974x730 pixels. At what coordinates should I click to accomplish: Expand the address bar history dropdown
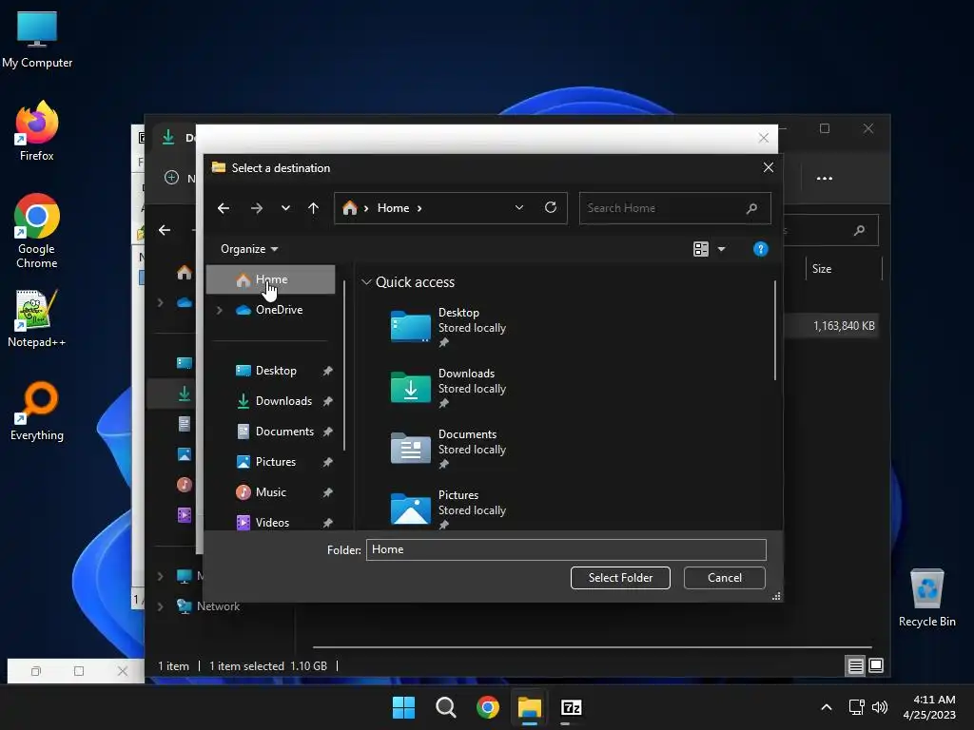[519, 208]
